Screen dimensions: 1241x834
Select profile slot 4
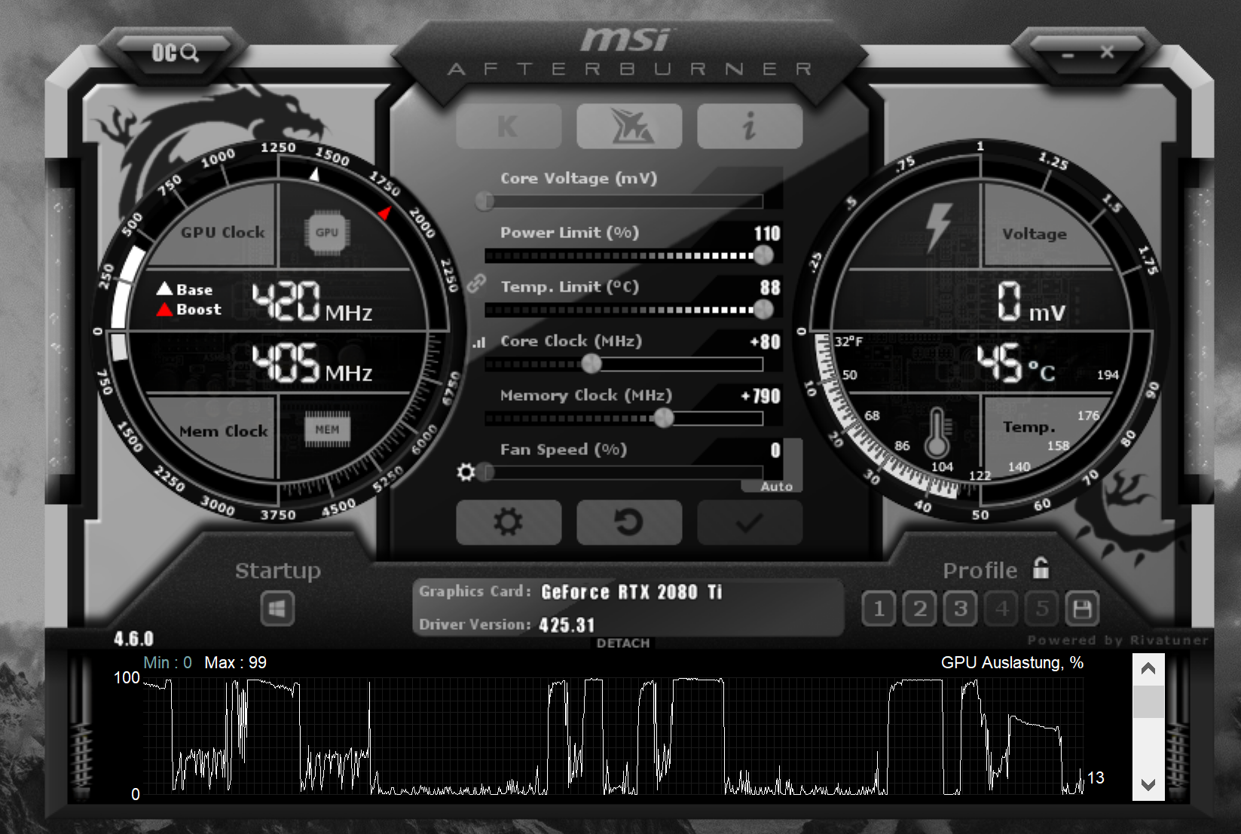(1001, 609)
